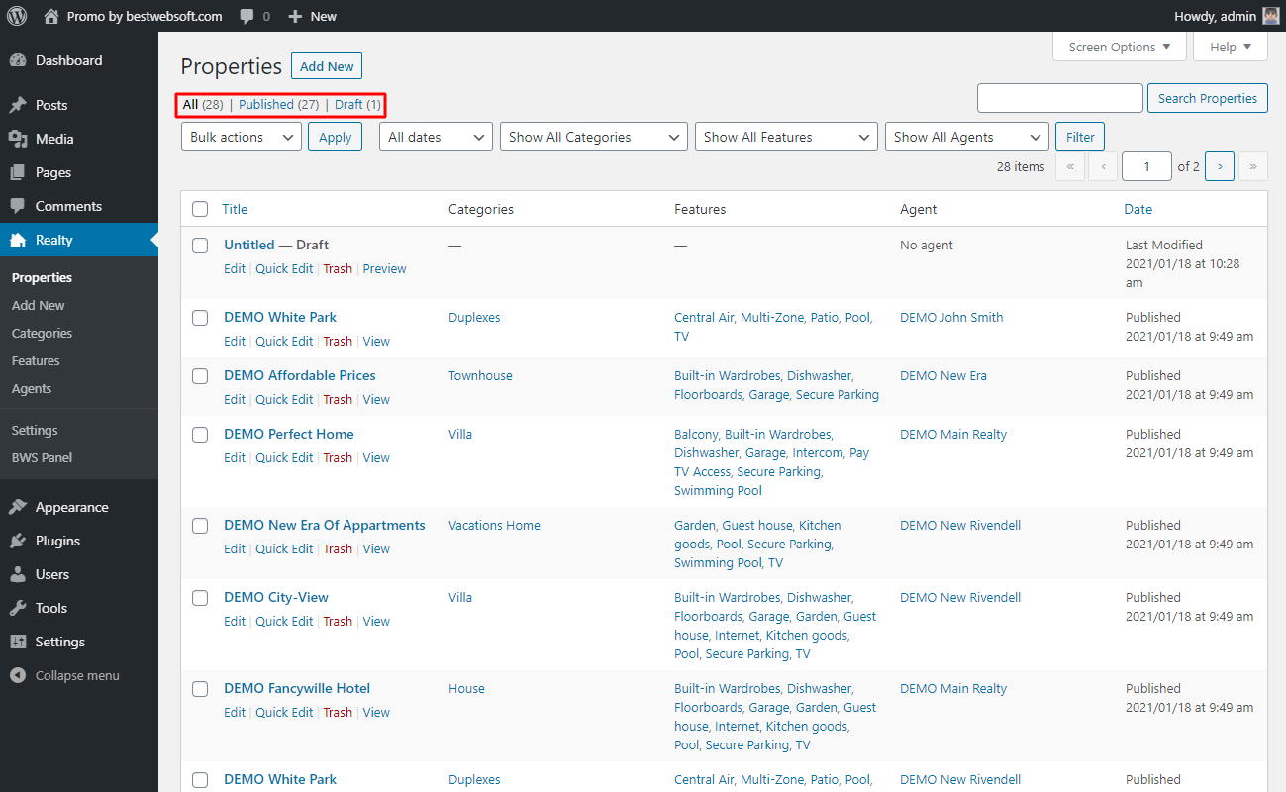The image size is (1286, 792).
Task: Jump to last page double arrow
Action: click(1253, 166)
